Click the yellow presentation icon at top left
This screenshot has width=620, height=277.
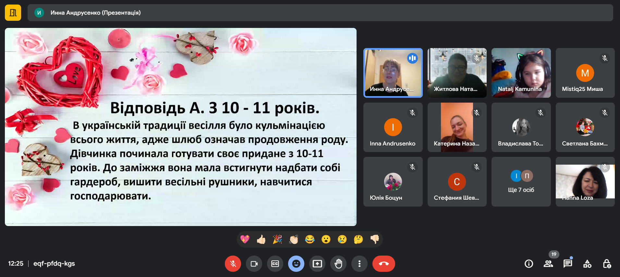pyautogui.click(x=13, y=13)
